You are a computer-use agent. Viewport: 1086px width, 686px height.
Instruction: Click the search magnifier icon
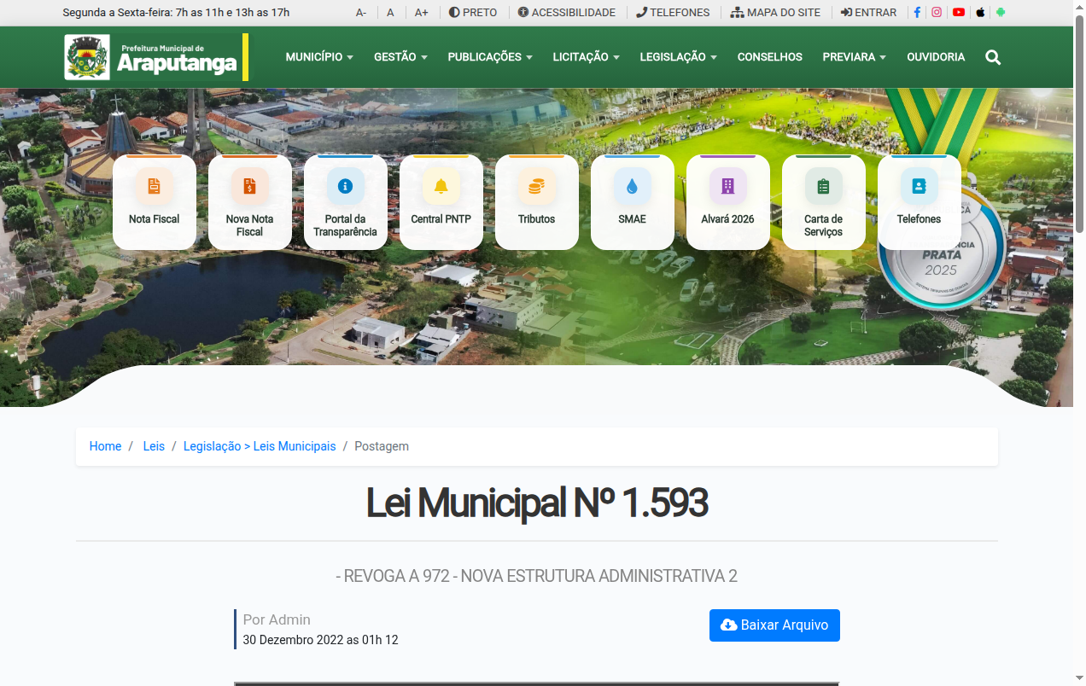993,57
